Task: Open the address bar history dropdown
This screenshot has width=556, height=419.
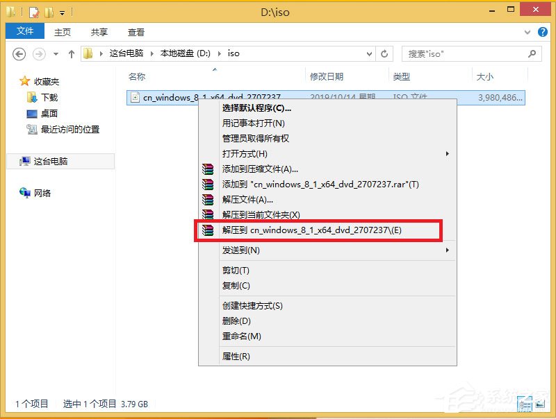Action: click(x=369, y=53)
